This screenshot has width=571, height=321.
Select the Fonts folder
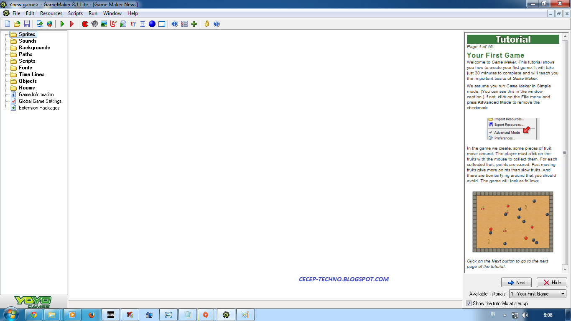pos(25,68)
